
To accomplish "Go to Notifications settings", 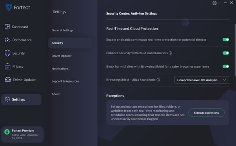I will pos(60,69).
